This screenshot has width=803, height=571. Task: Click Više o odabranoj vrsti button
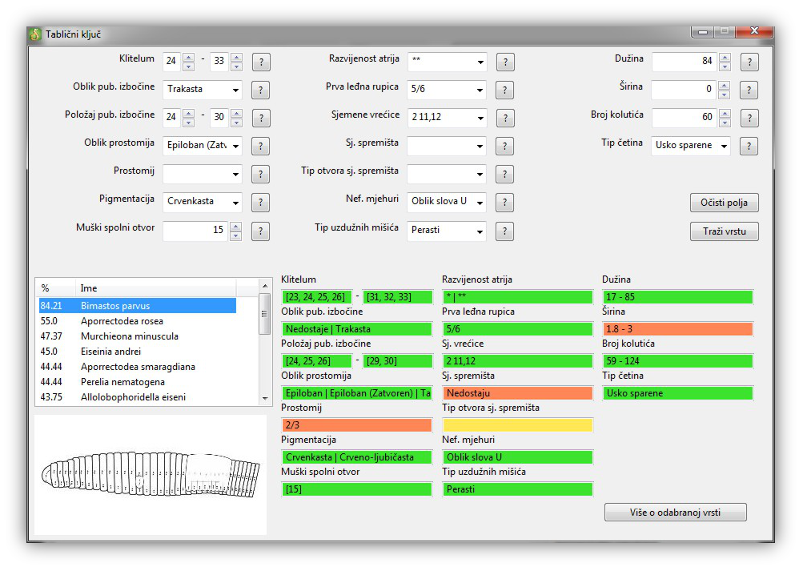675,513
